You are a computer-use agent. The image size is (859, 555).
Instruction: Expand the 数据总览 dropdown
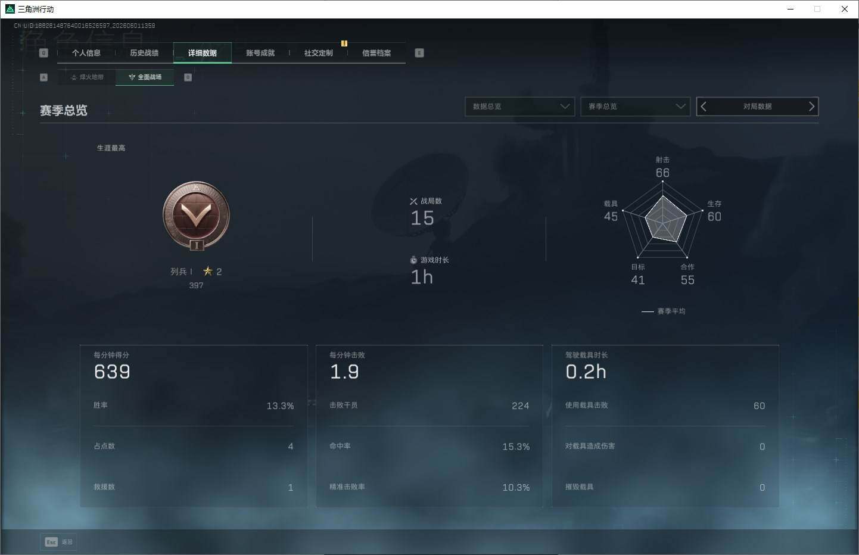click(x=519, y=107)
